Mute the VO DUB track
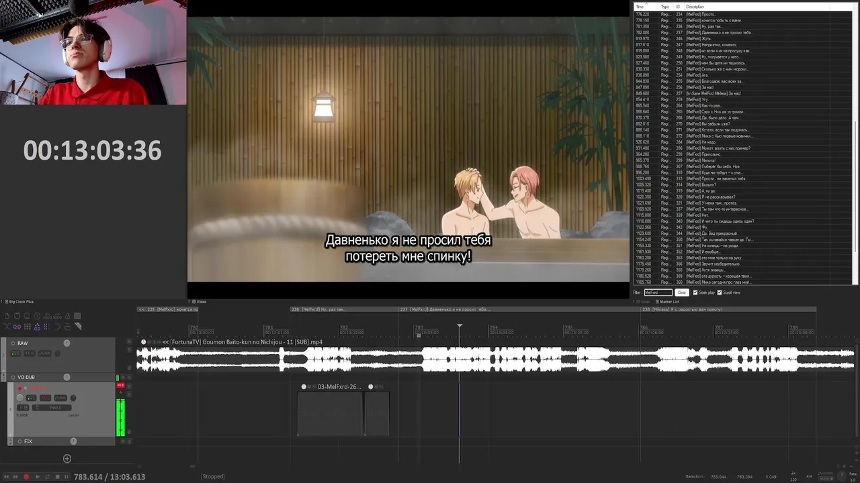Image resolution: width=860 pixels, height=483 pixels. click(123, 377)
